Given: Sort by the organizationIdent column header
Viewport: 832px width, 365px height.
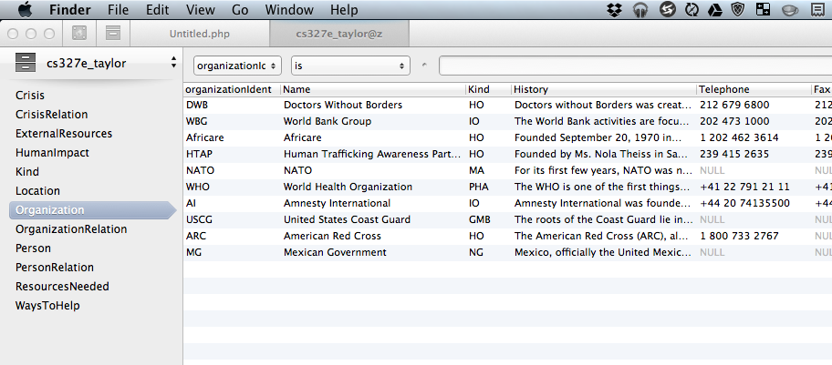Looking at the screenshot, I should 232,89.
